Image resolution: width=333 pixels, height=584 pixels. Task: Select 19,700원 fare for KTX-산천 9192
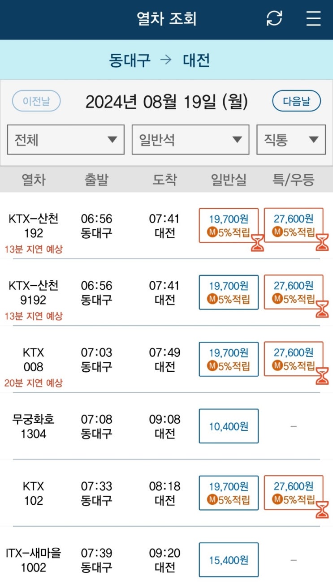point(229,292)
